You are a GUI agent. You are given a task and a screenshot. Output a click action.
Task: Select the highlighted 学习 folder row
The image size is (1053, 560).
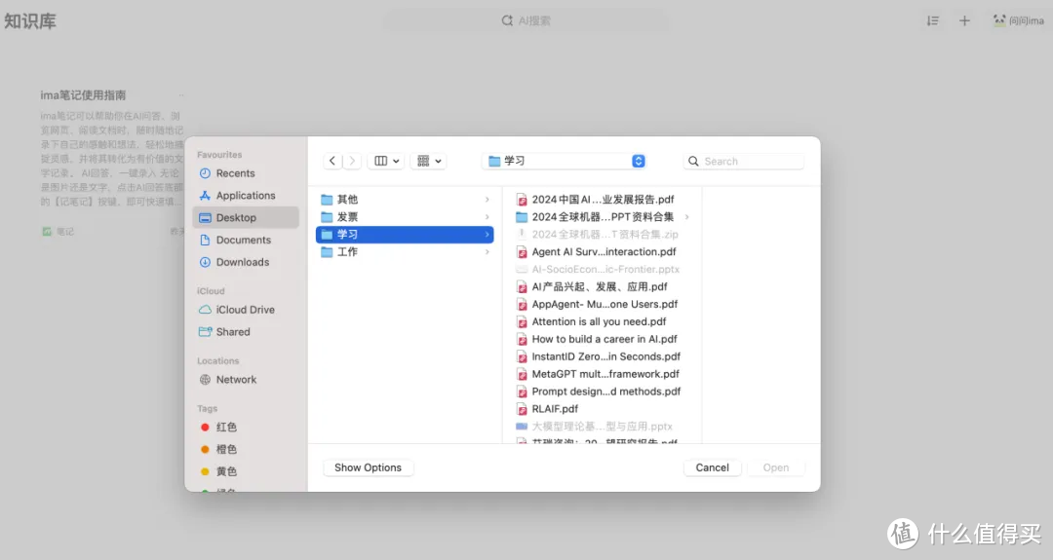pos(405,234)
